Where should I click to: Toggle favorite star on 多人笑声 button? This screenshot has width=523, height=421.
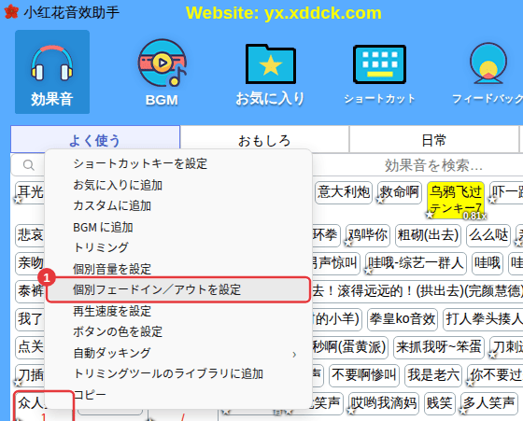[463, 411]
